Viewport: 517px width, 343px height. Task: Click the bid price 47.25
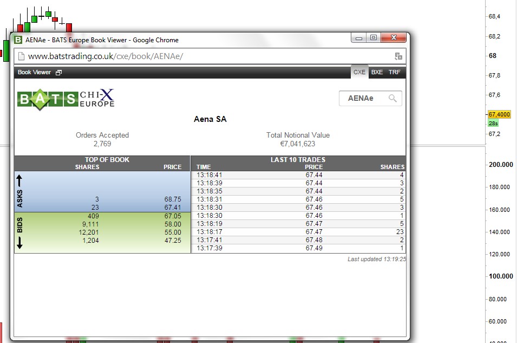coord(173,241)
